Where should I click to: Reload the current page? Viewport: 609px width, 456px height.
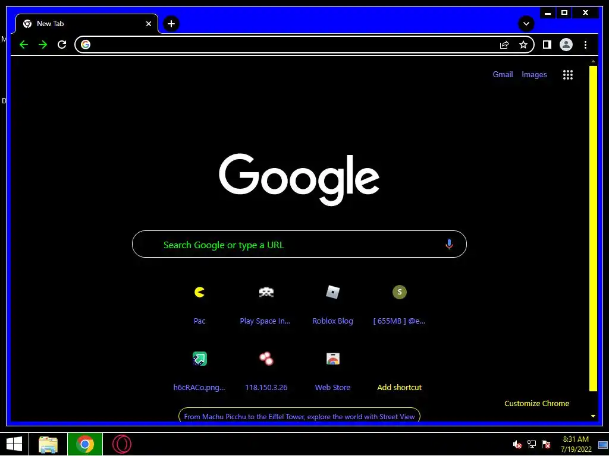[x=62, y=45]
